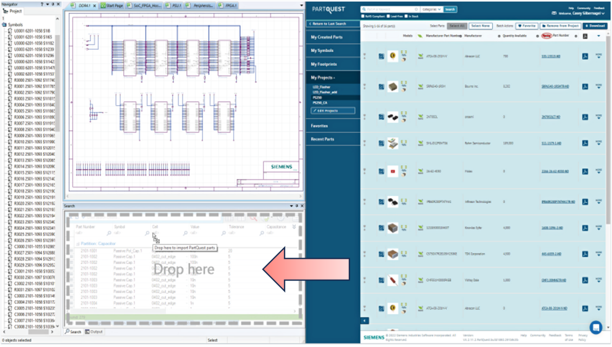Expand More options for onsemi row

(x=599, y=116)
